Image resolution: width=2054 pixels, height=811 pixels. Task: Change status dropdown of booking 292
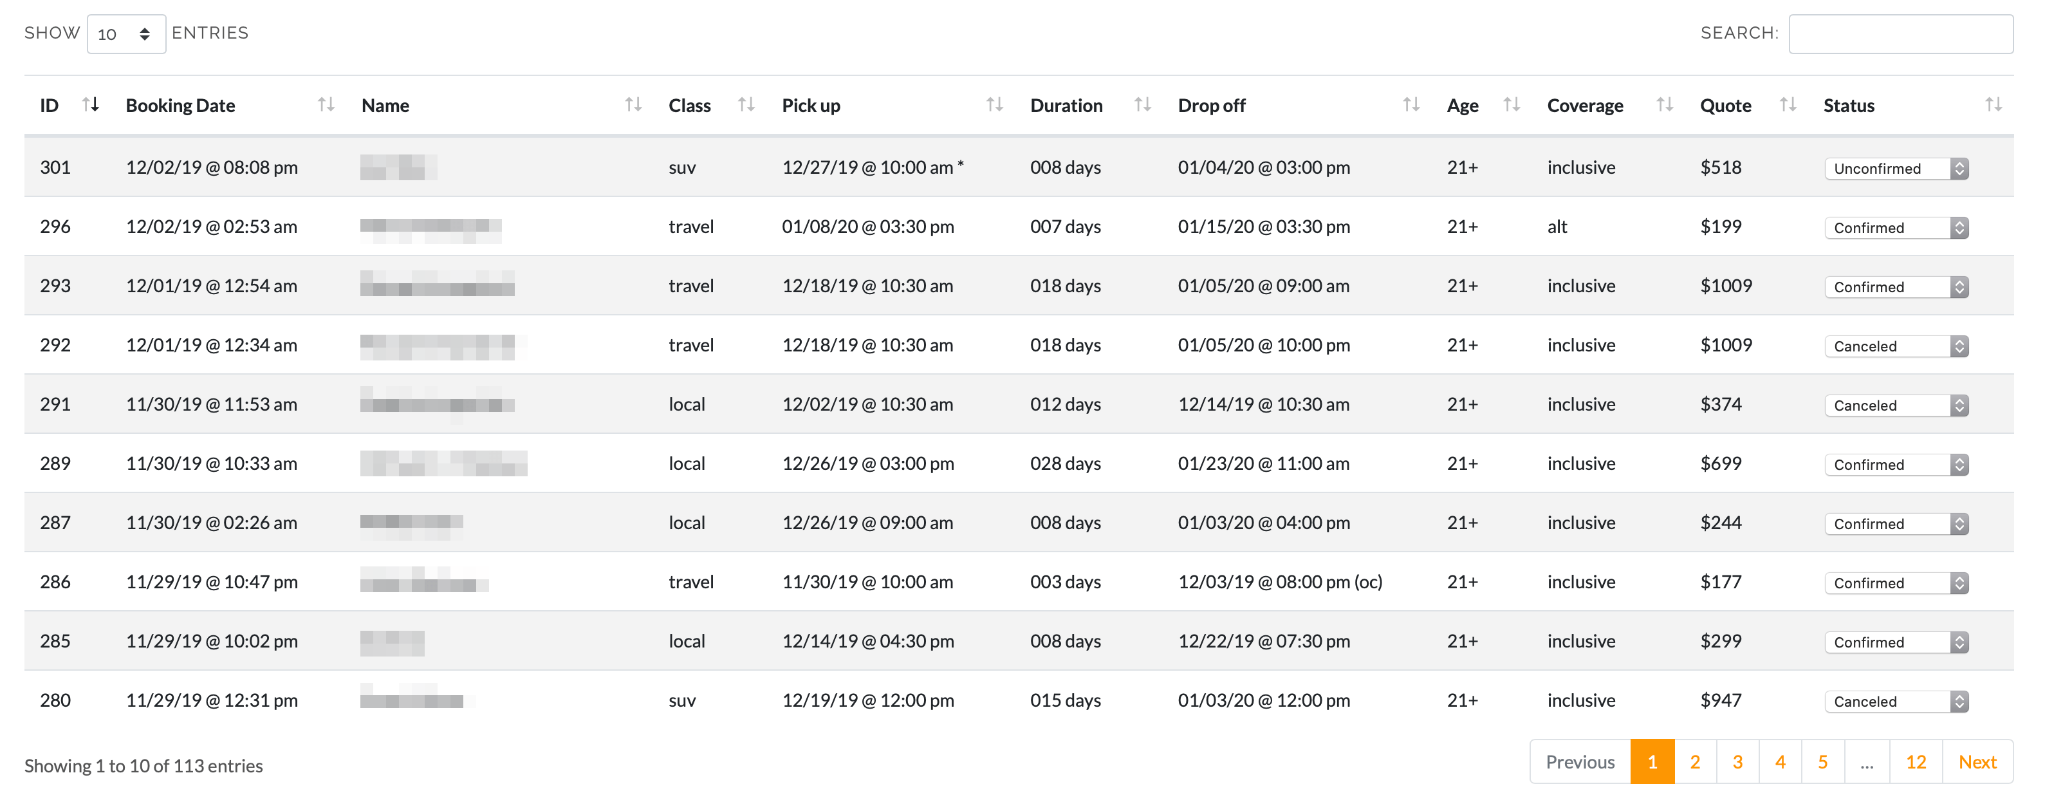click(1895, 346)
